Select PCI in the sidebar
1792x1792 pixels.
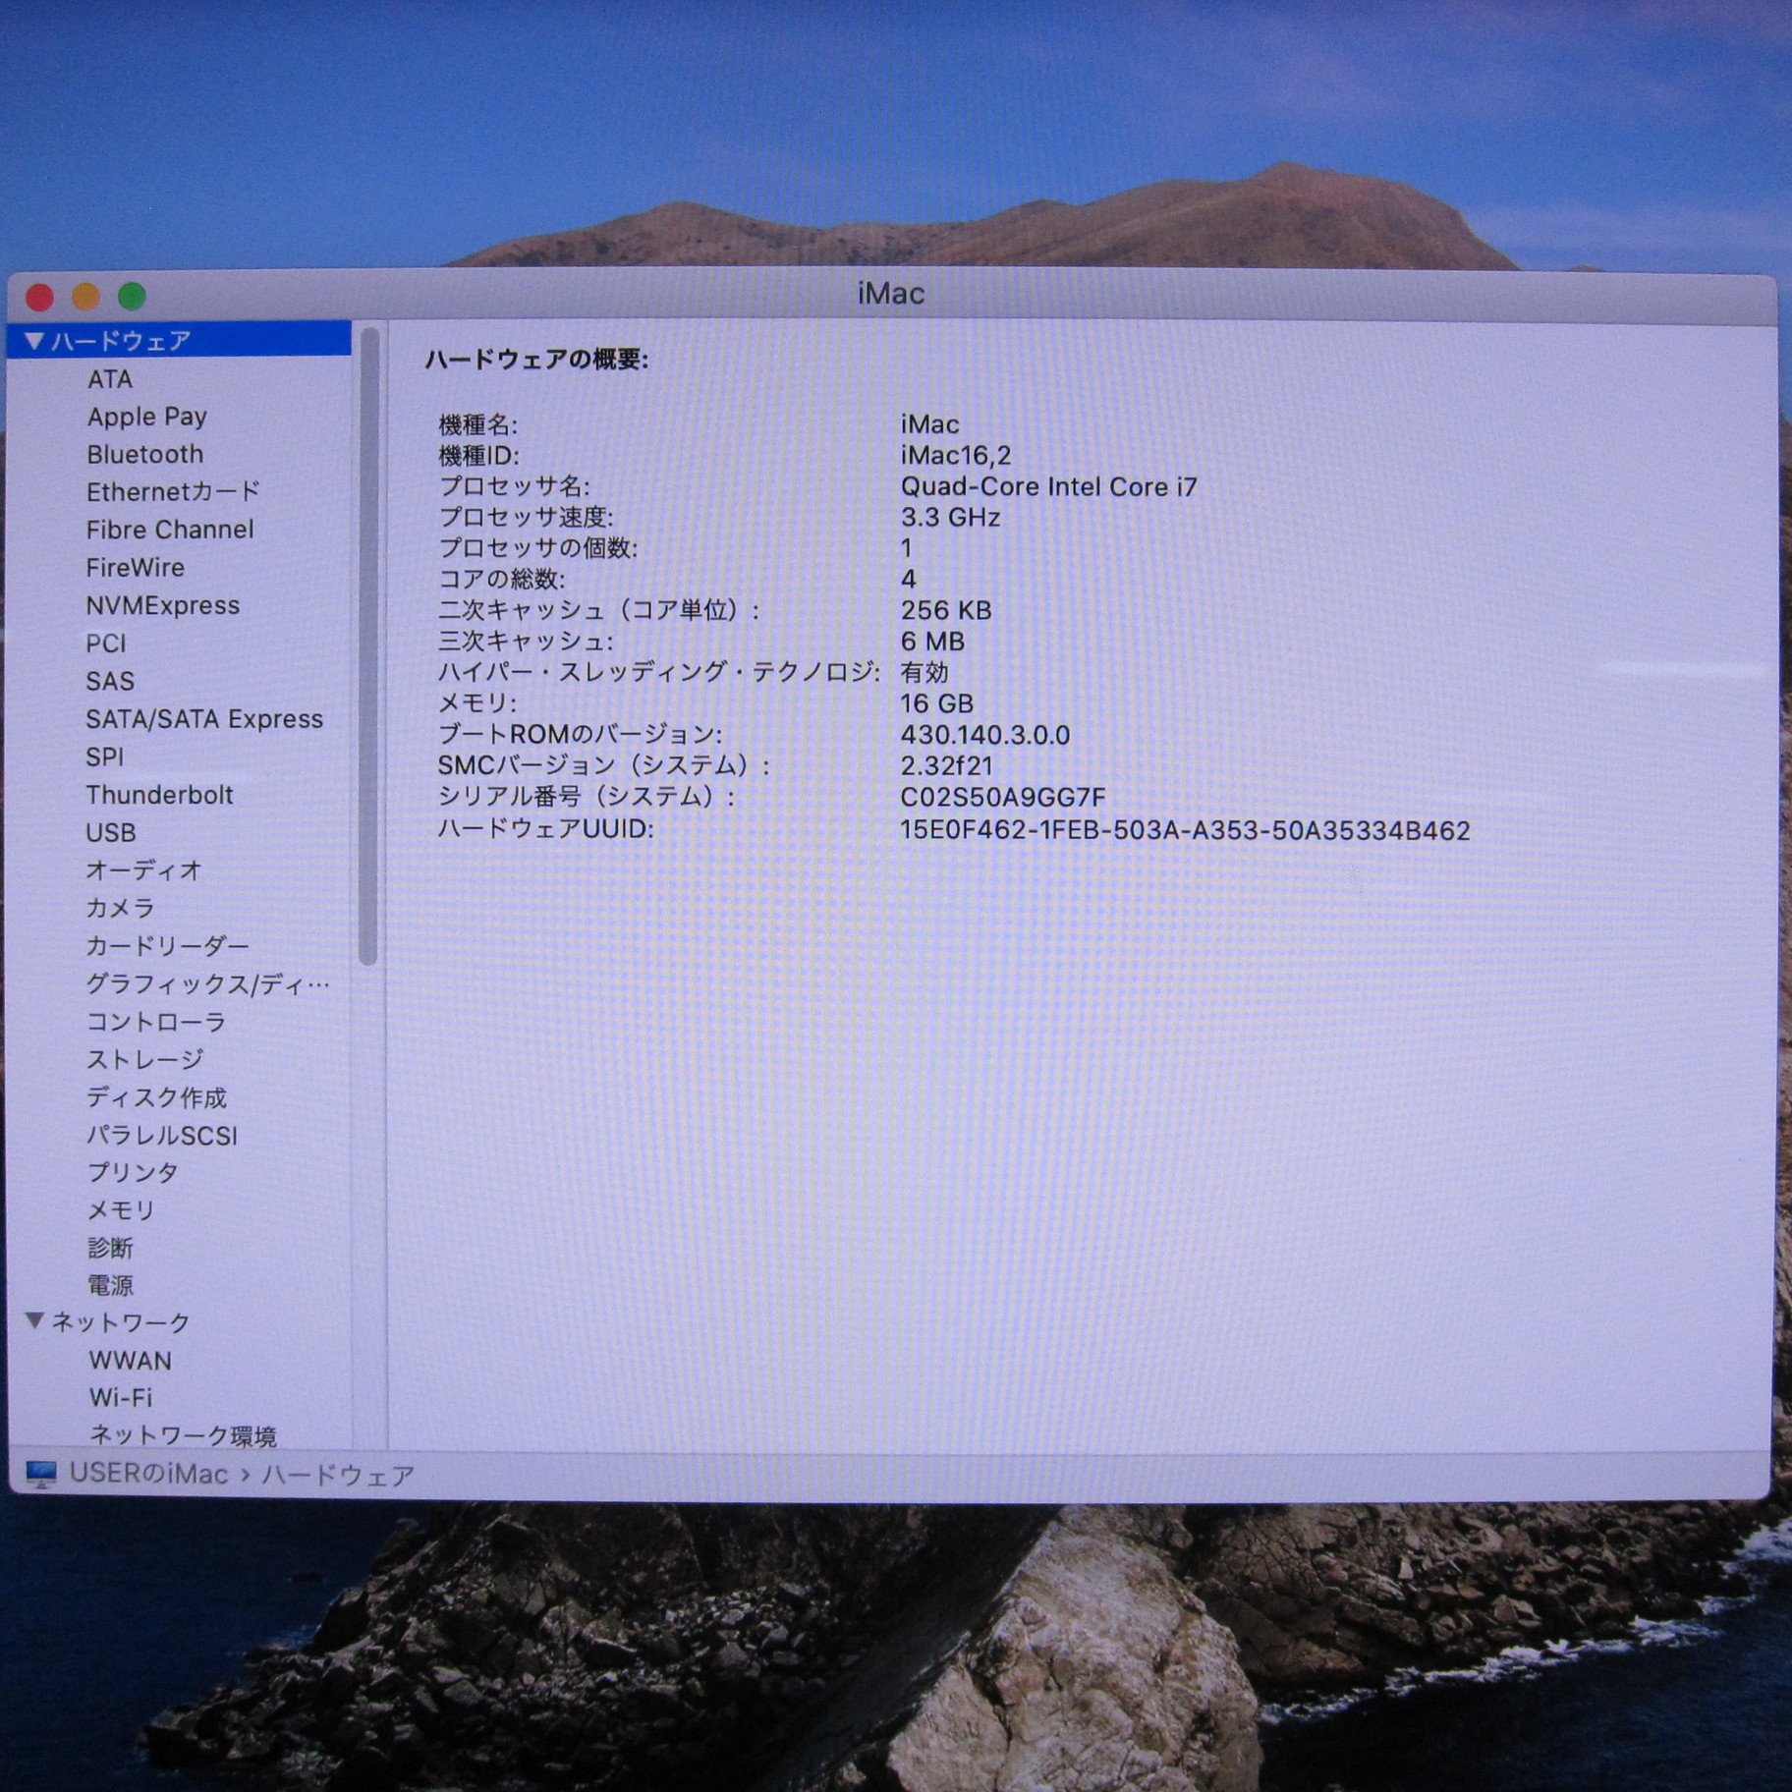[x=105, y=644]
